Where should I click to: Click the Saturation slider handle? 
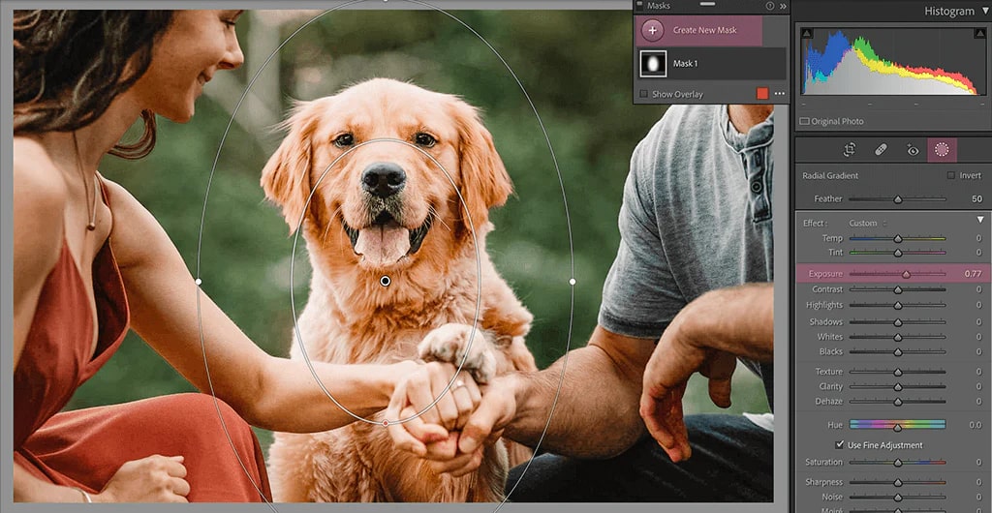(898, 463)
